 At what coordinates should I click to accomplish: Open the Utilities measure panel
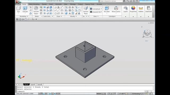(141, 9)
